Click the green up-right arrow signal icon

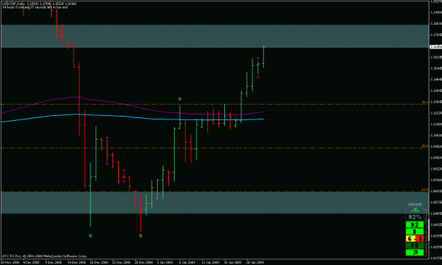[414, 252]
